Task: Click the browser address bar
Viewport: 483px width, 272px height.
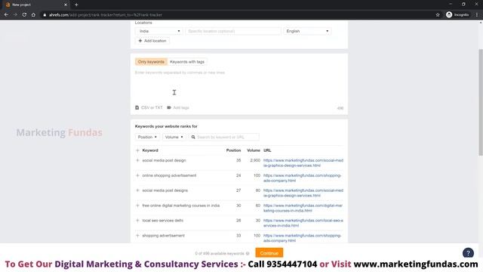Action: pyautogui.click(x=237, y=15)
